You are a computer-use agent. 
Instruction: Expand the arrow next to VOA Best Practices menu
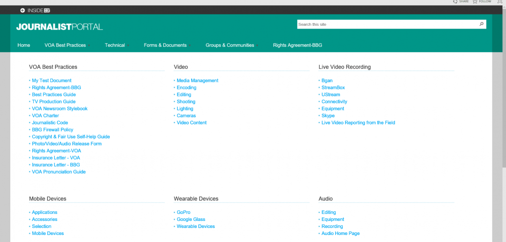pyautogui.click(x=89, y=45)
